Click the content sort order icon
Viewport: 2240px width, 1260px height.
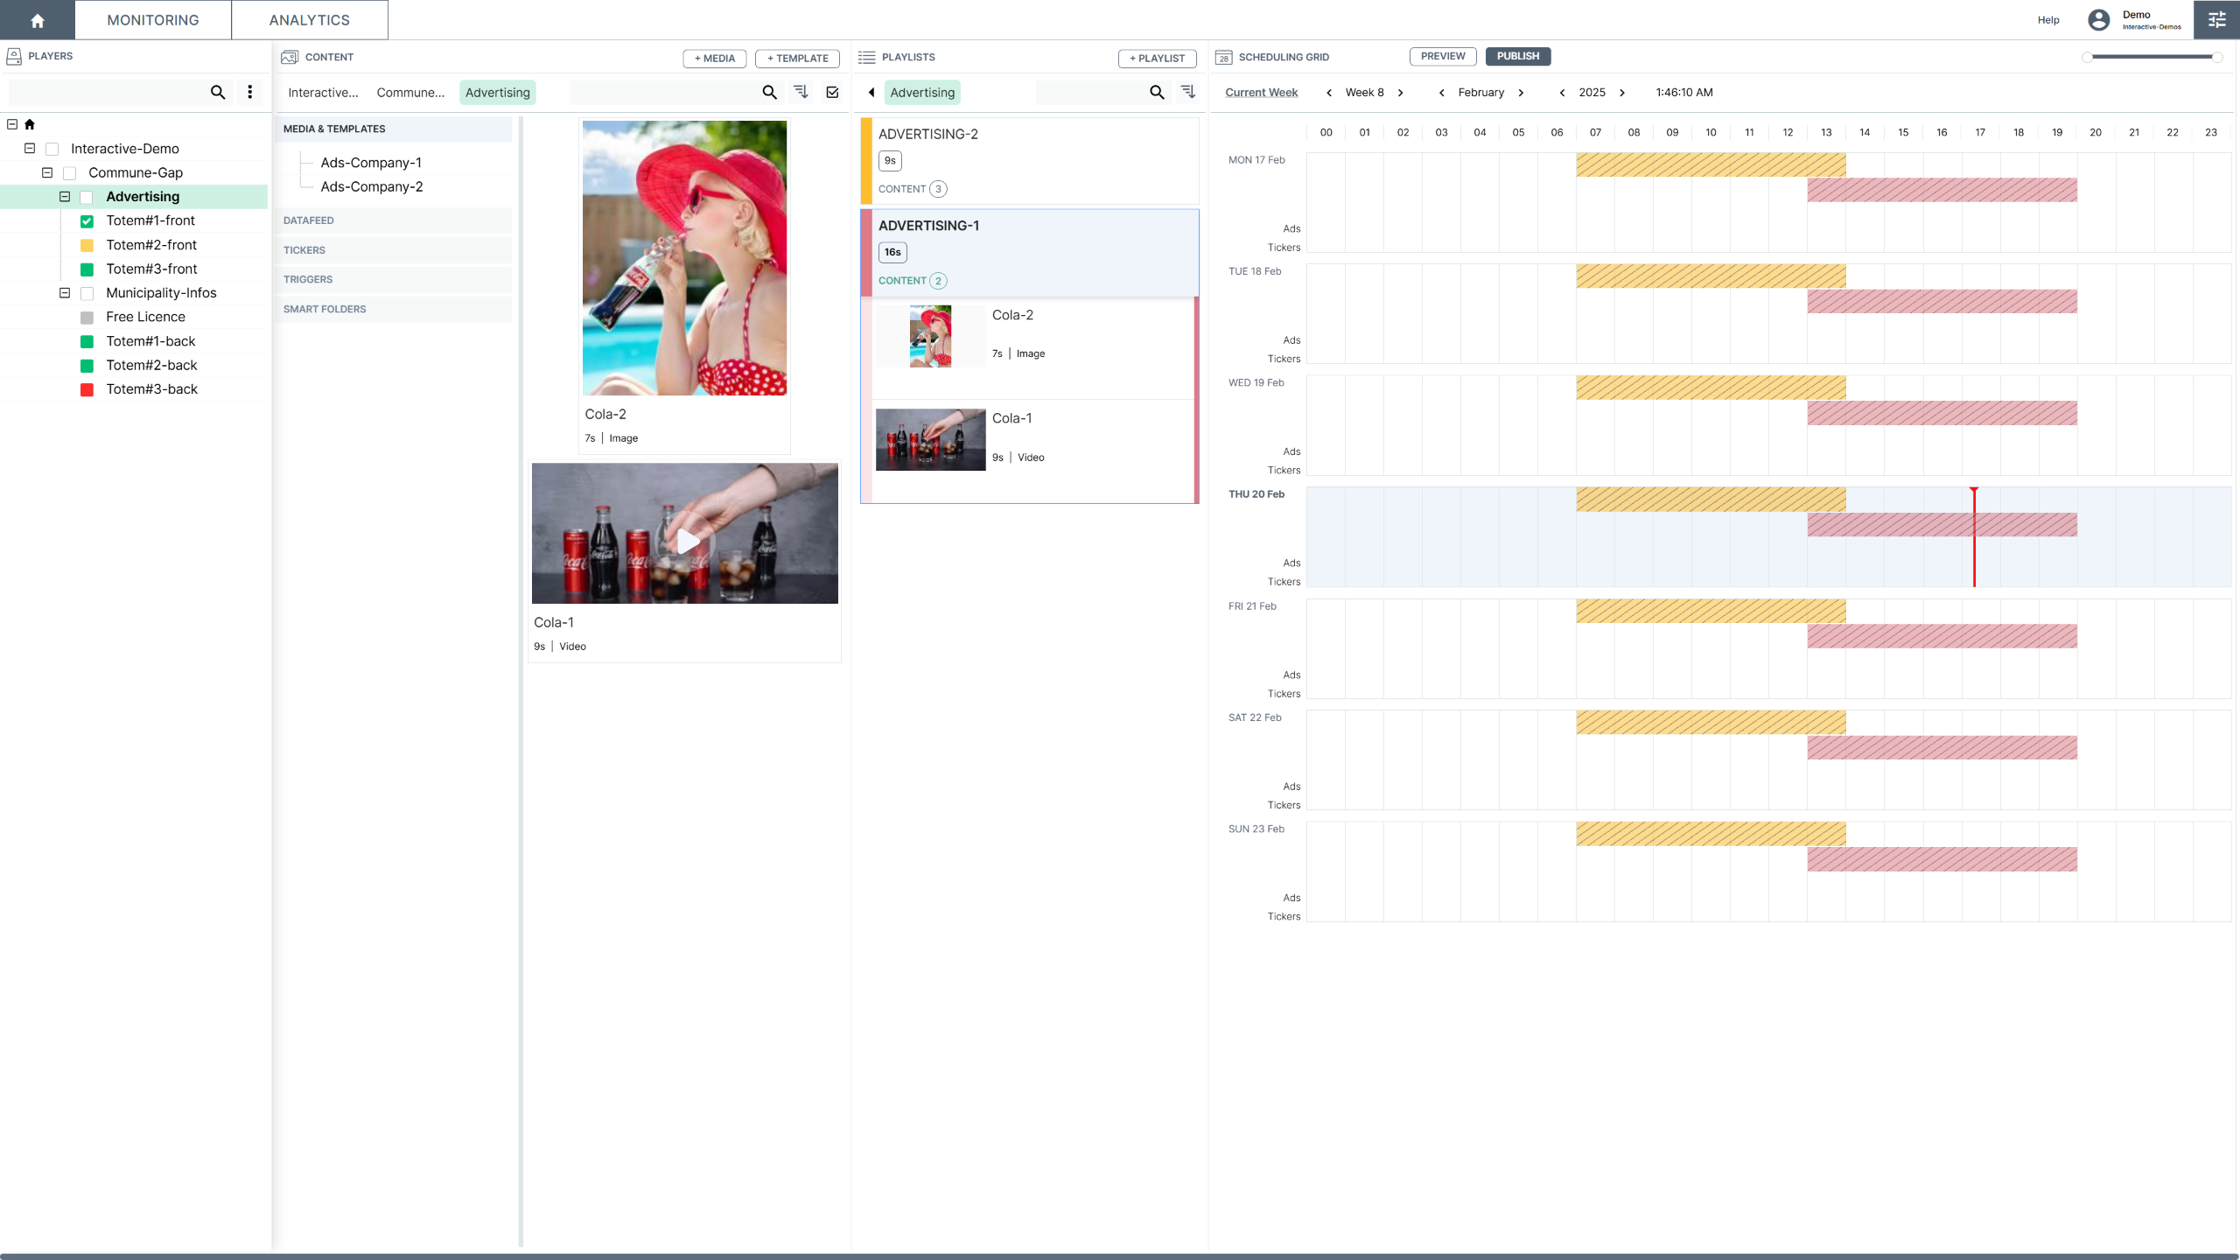point(801,92)
